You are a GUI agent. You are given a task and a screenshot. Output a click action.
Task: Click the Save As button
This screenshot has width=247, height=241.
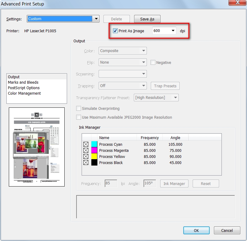[147, 19]
